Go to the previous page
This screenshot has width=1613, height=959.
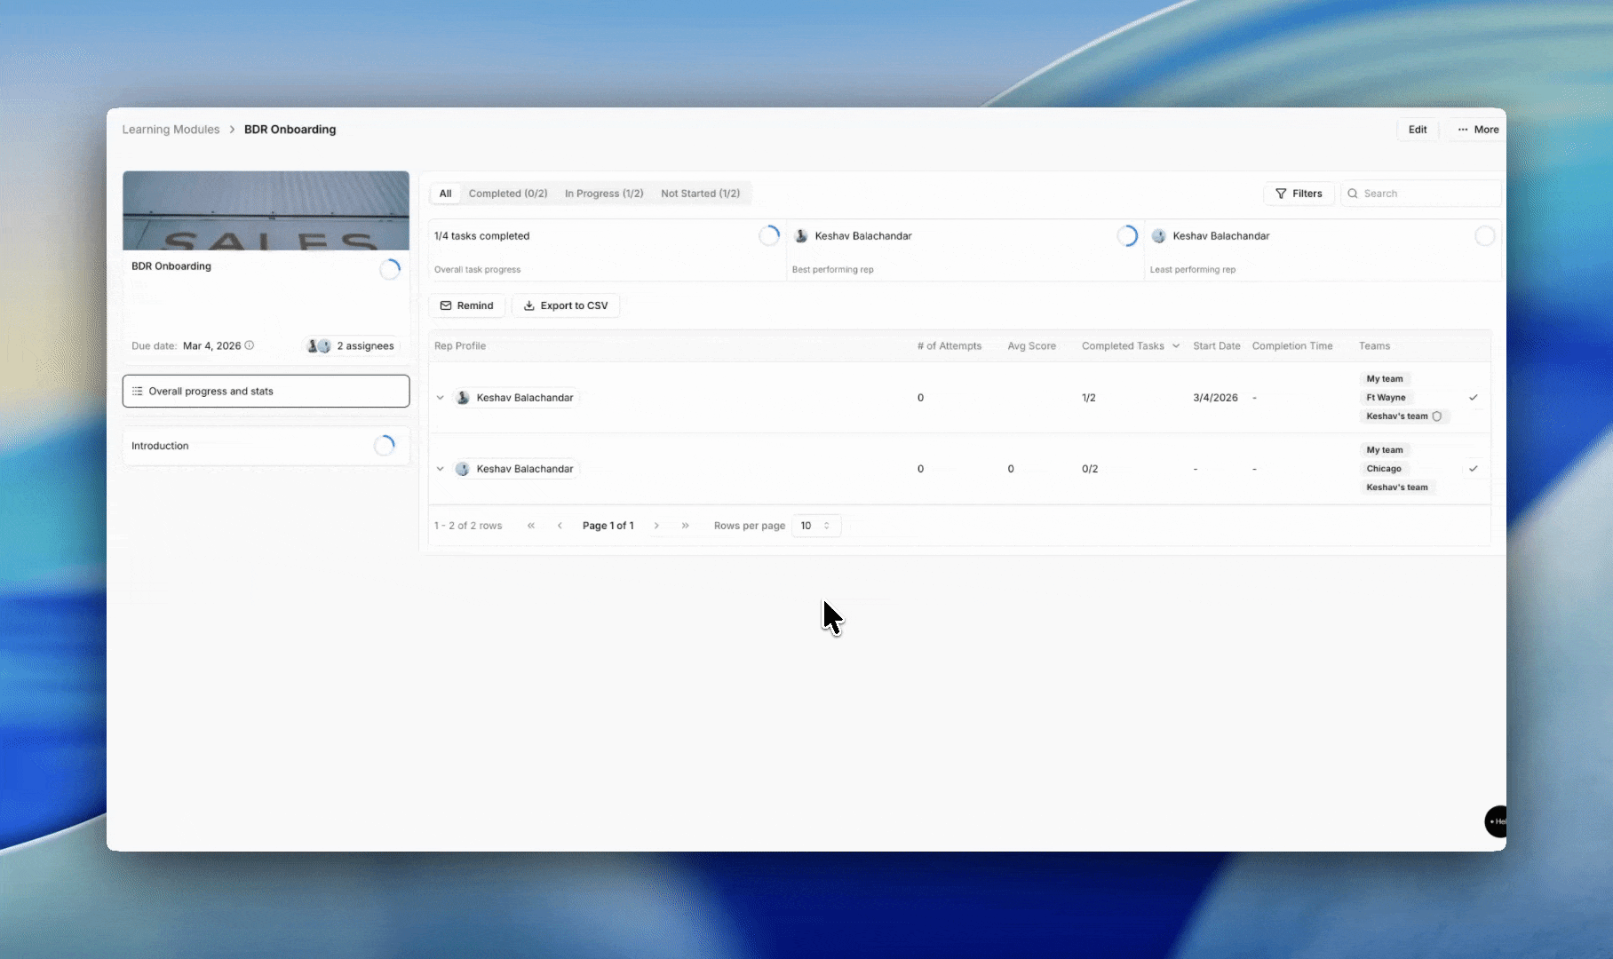click(x=560, y=526)
